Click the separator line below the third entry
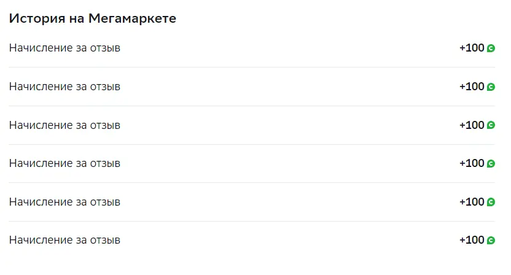Image resolution: width=511 pixels, height=275 pixels. 252,144
